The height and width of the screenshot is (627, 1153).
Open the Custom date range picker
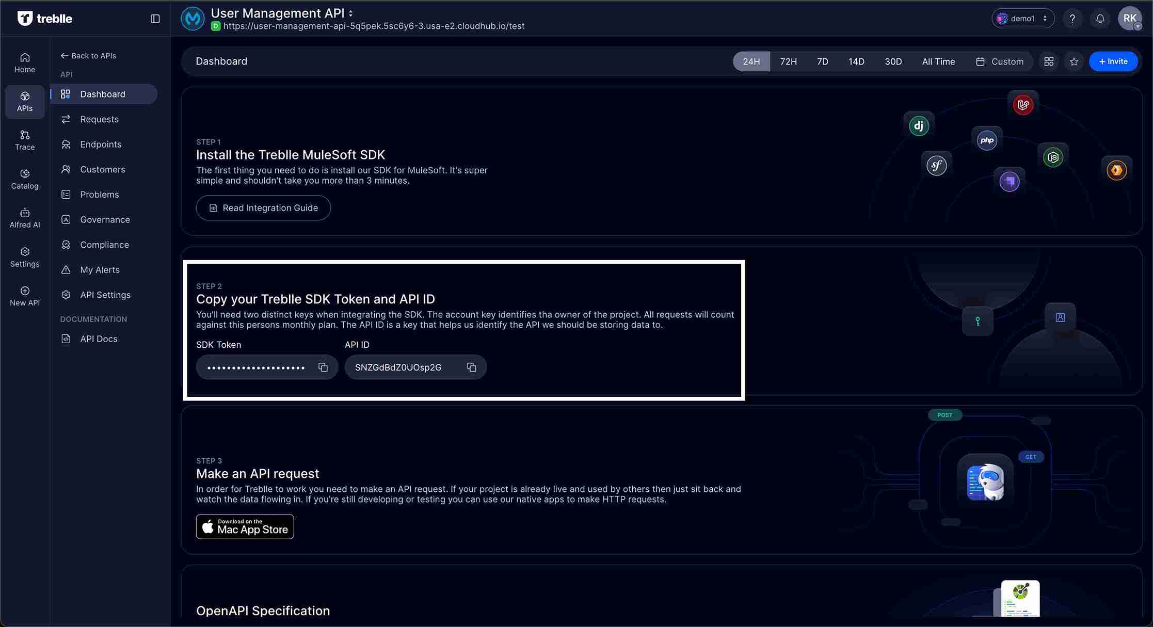1000,61
